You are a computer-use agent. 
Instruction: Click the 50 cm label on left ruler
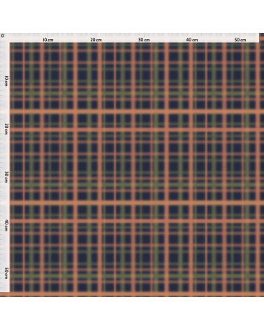click(6, 273)
